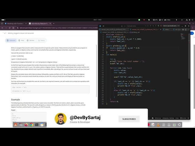Screen dimensions: 195x146
Task: Open the Files app from the dock
Action: point(21,124)
